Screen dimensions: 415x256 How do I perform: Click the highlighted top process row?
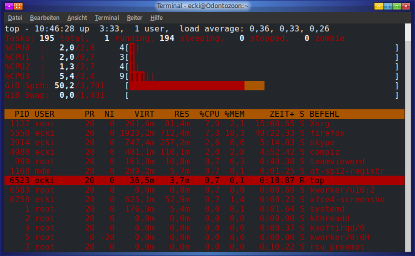click(200, 181)
